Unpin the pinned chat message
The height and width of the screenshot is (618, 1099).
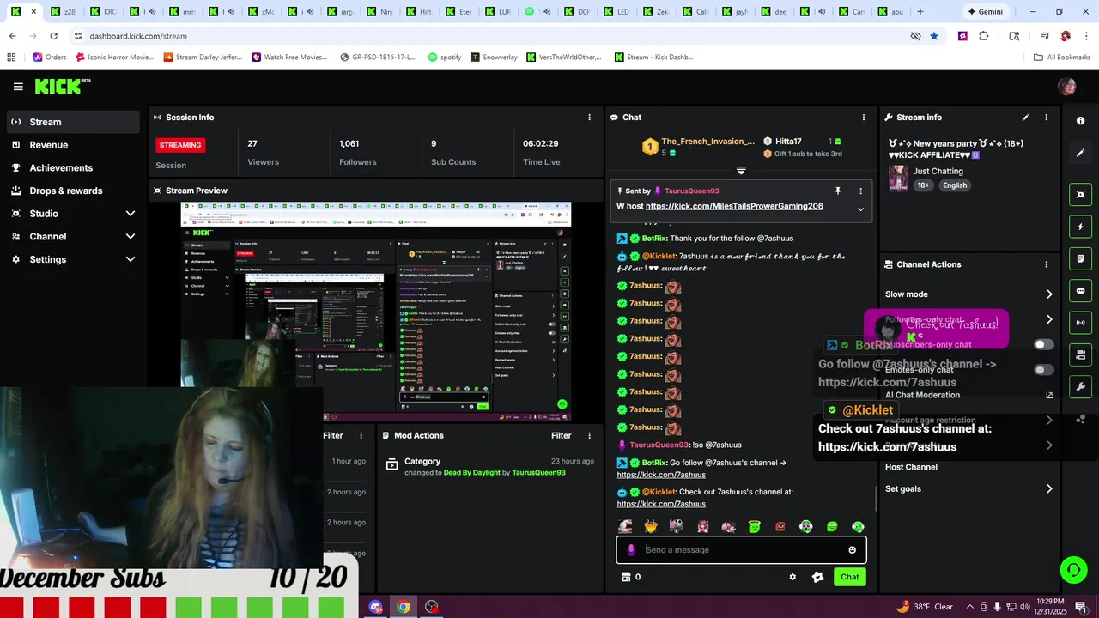(837, 191)
